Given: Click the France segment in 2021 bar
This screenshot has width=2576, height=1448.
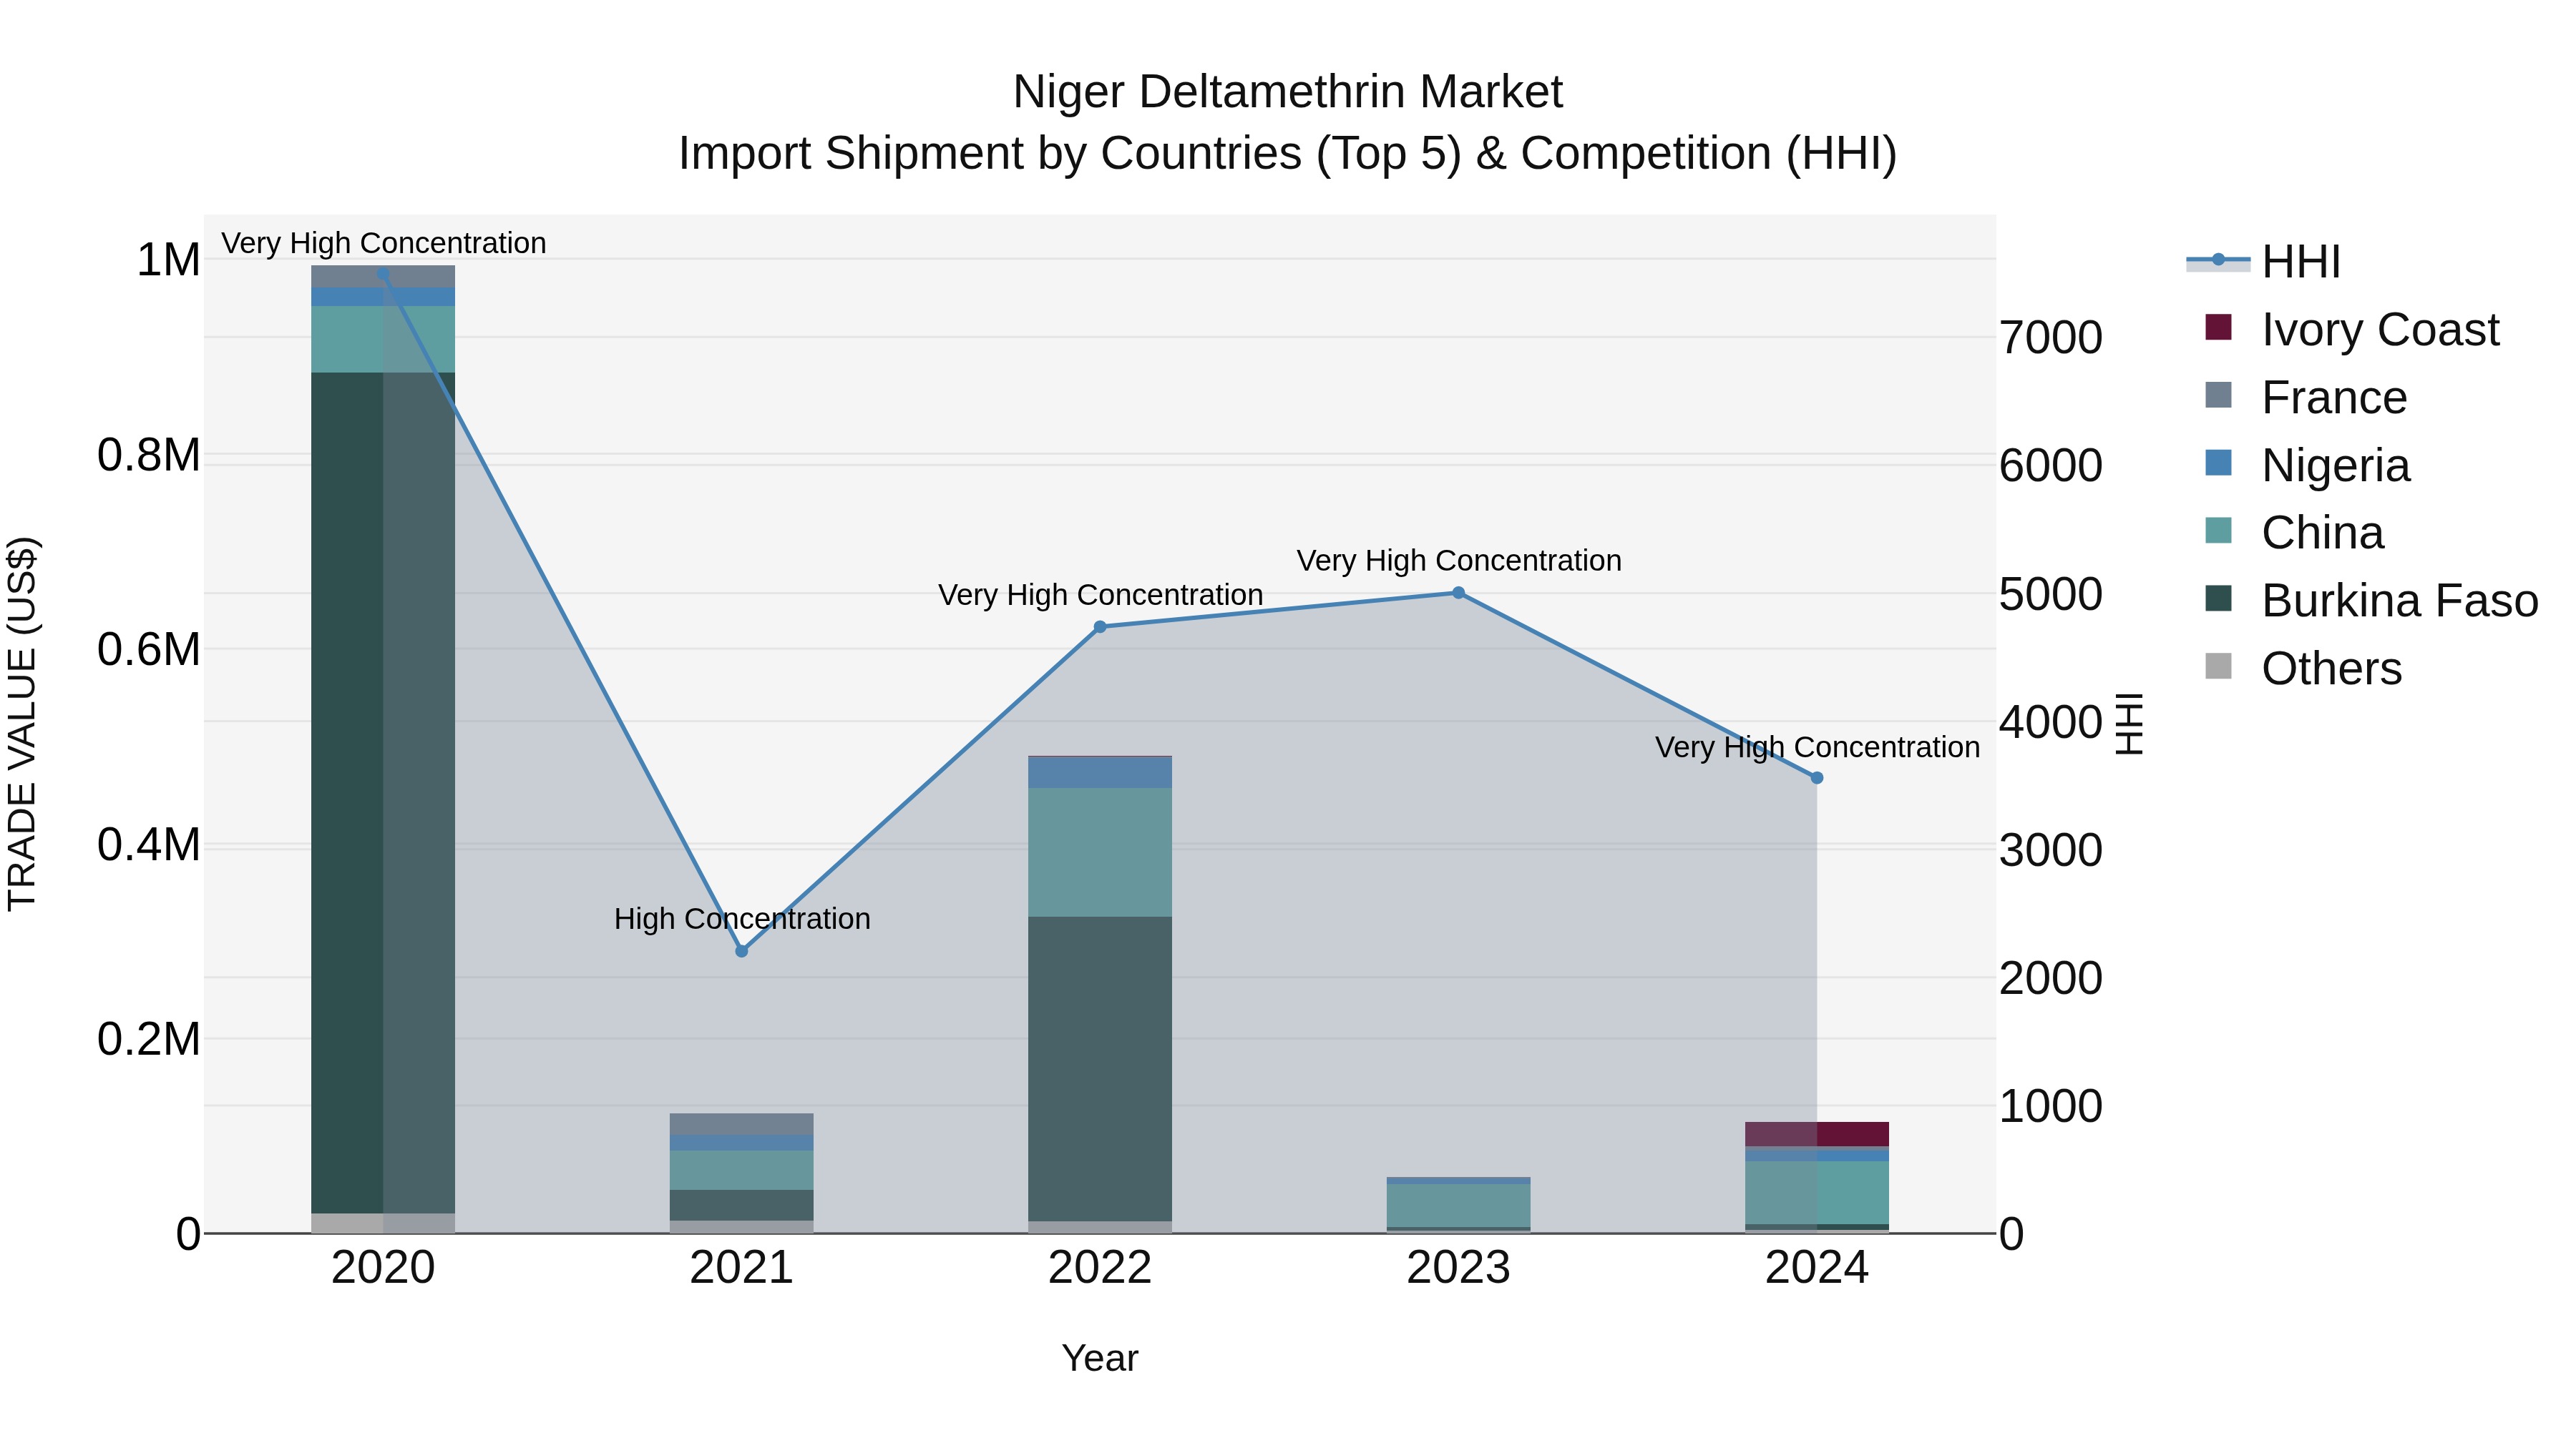Looking at the screenshot, I should 742,1124.
